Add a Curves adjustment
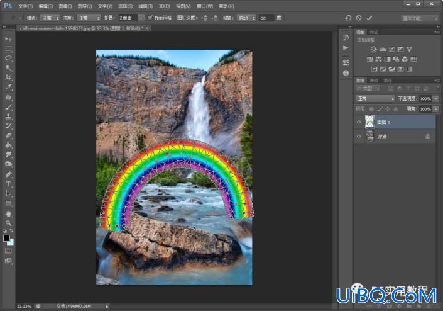The height and width of the screenshot is (311, 443). coord(391,49)
